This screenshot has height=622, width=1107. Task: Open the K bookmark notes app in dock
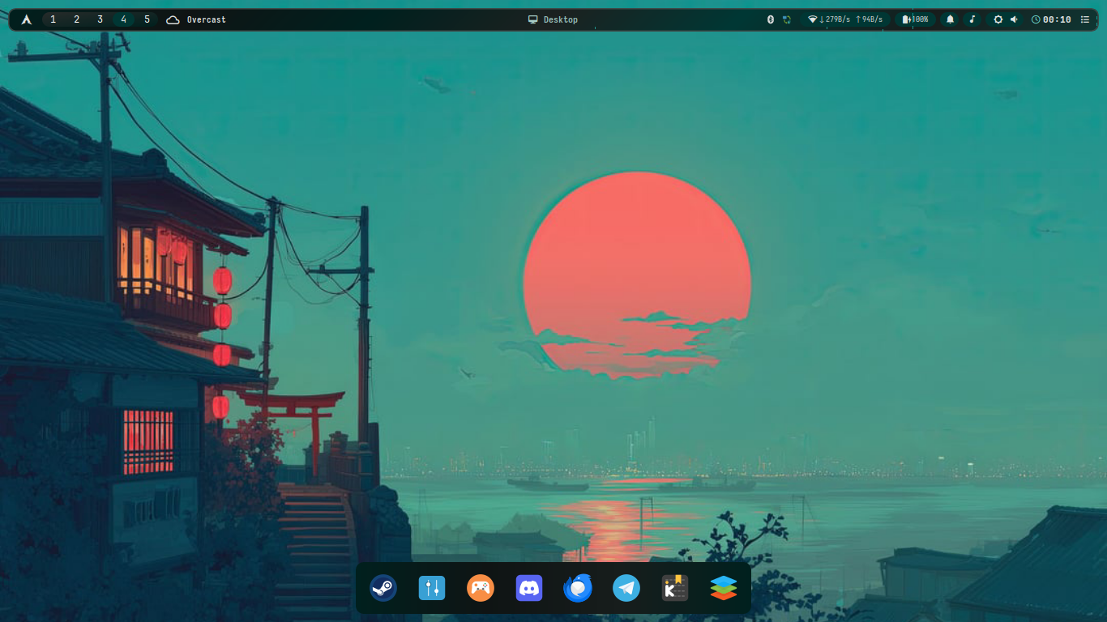675,588
